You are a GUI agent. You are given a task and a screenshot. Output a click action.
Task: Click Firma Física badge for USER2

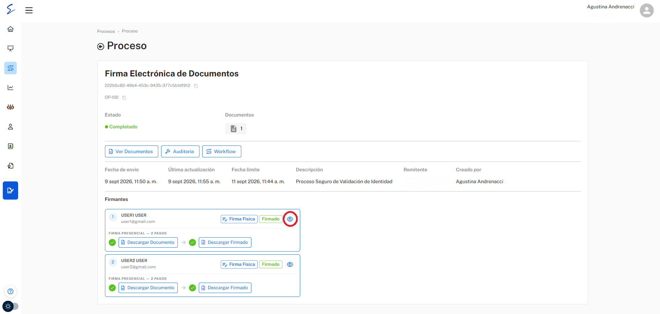coord(239,264)
